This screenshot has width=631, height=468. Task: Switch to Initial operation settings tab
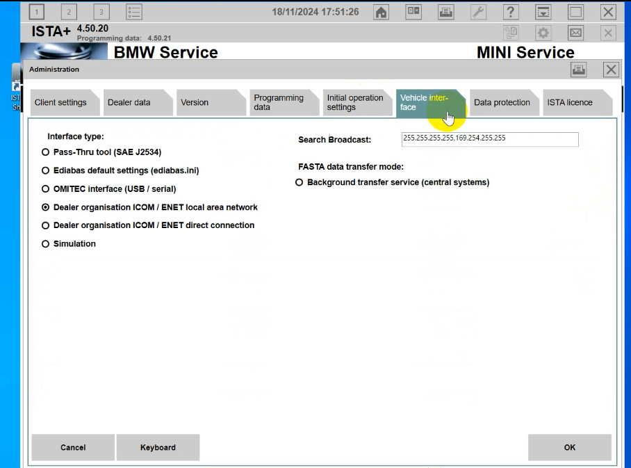(357, 103)
